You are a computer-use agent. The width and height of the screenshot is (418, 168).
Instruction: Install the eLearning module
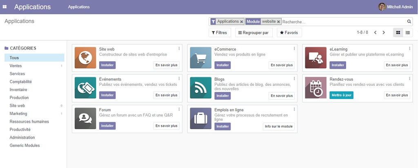[x=338, y=65]
